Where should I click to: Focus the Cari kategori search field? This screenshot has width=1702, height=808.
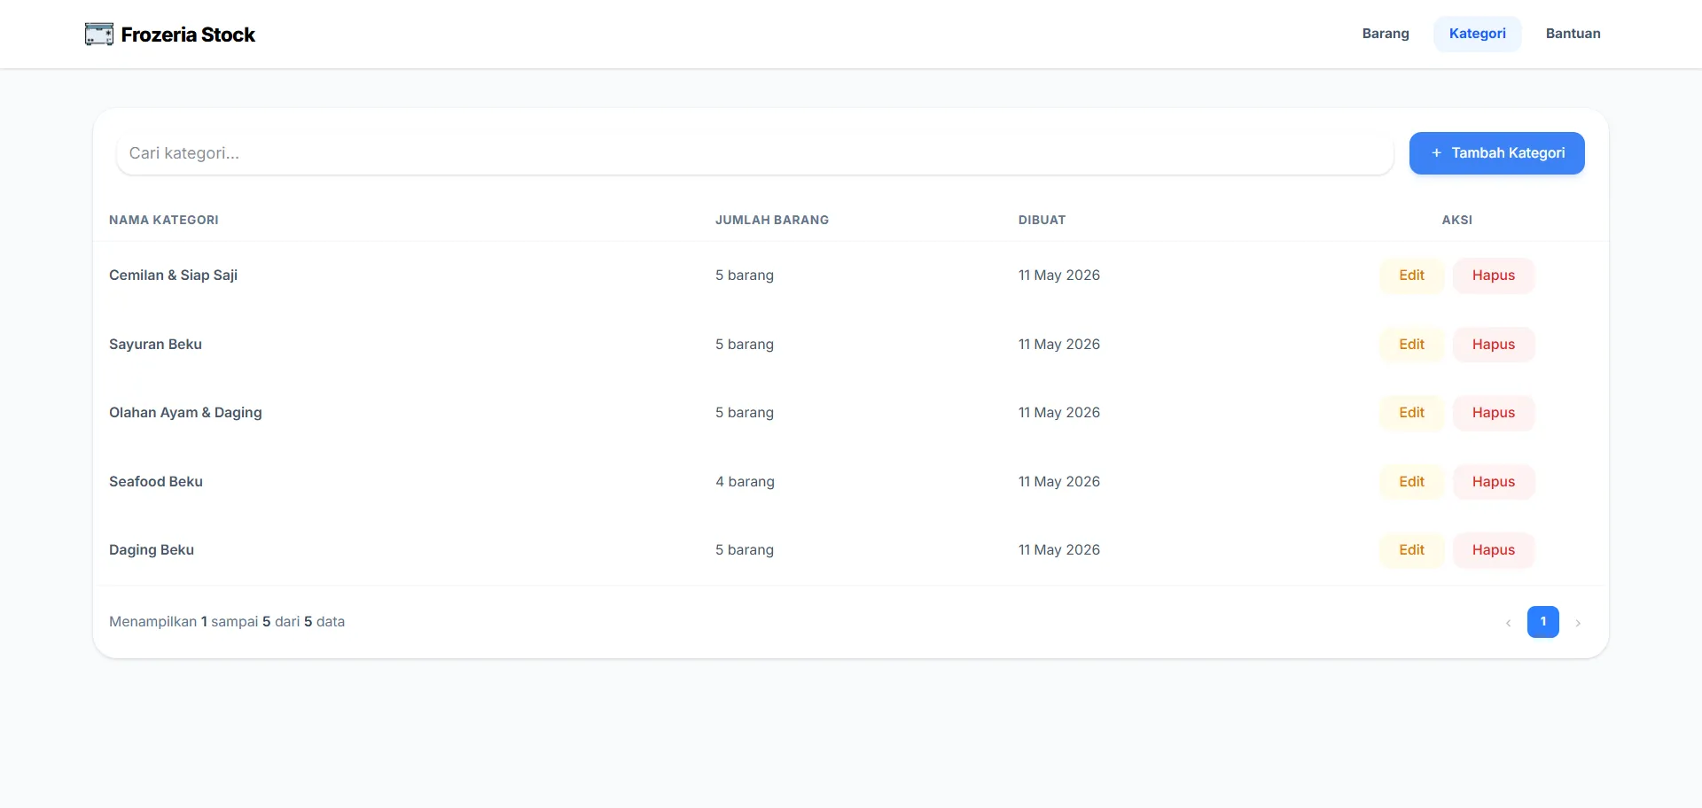[x=754, y=153]
